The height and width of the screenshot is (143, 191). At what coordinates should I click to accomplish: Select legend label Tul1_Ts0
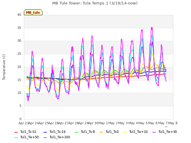click(x=112, y=132)
